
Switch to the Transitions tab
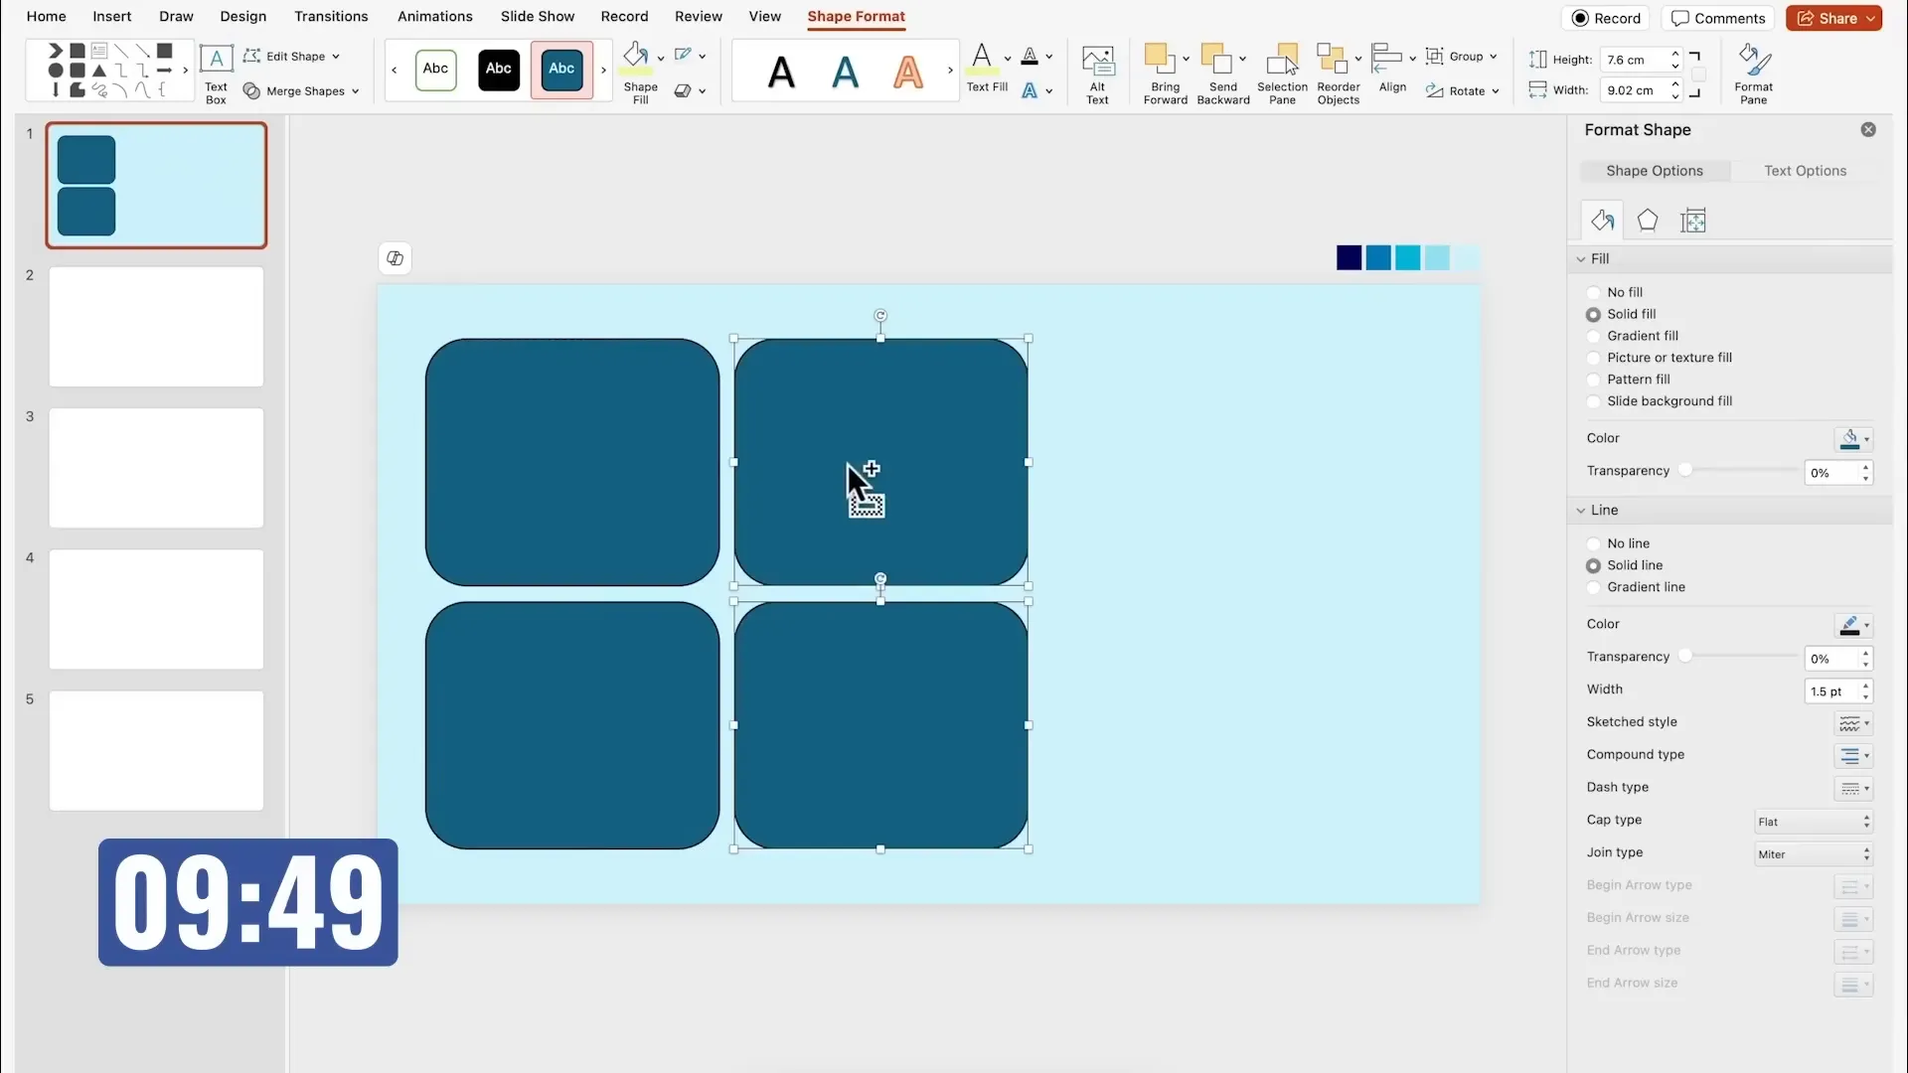(x=331, y=17)
